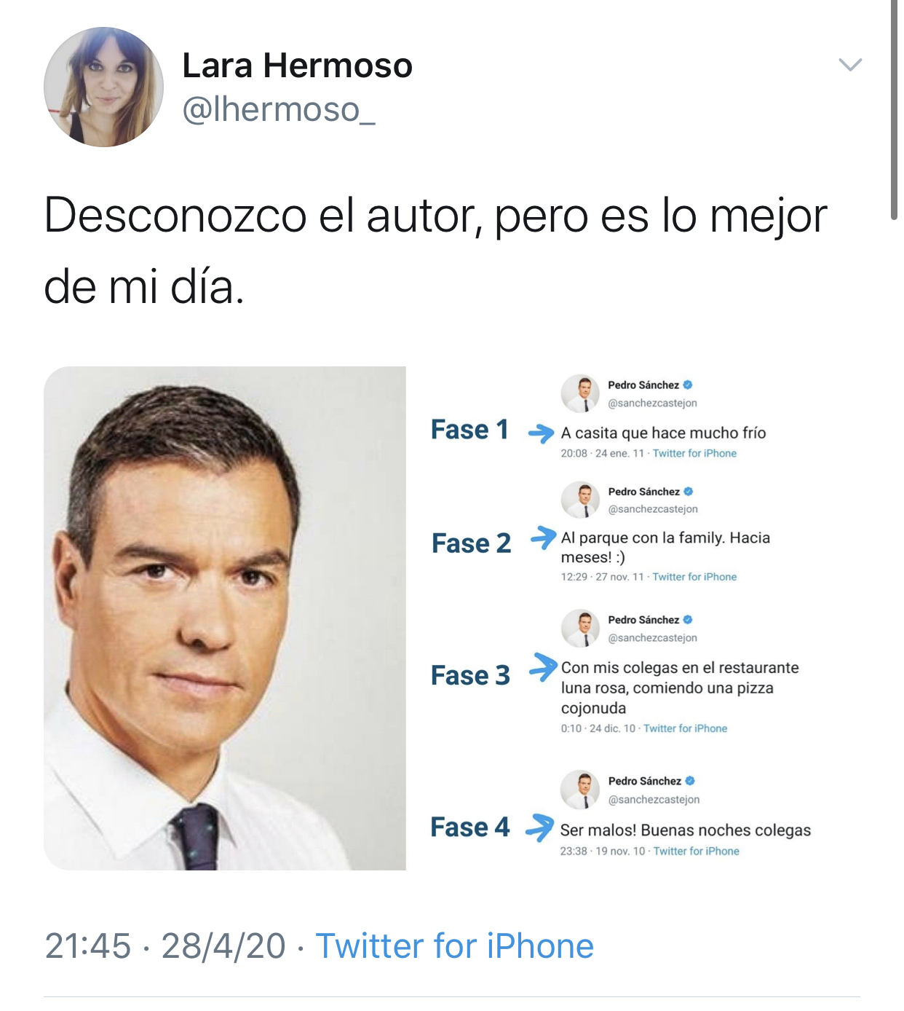Tap the Fase 2 blue arrow

(543, 538)
